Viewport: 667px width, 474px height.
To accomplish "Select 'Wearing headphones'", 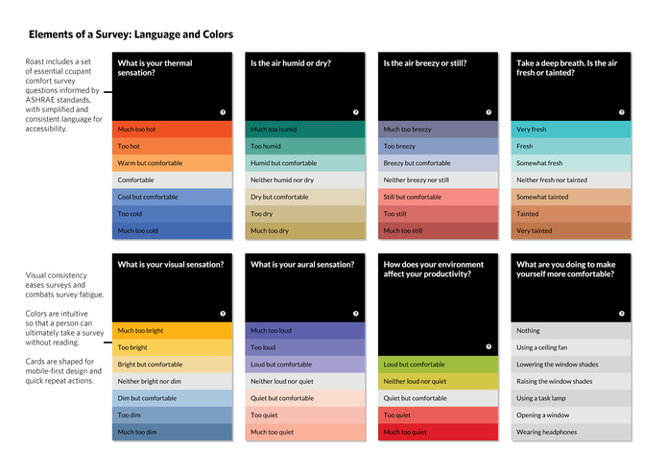I will (x=571, y=433).
